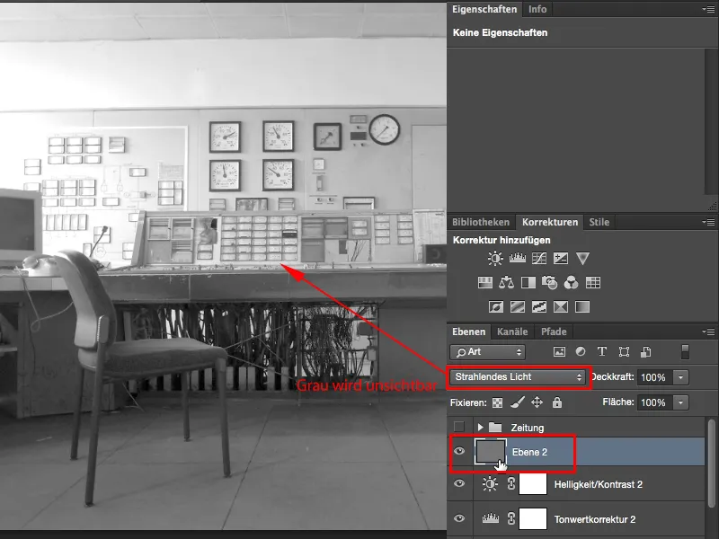Click the Photo Filter adjustment icon
Screen dimensions: 719x539
549,281
